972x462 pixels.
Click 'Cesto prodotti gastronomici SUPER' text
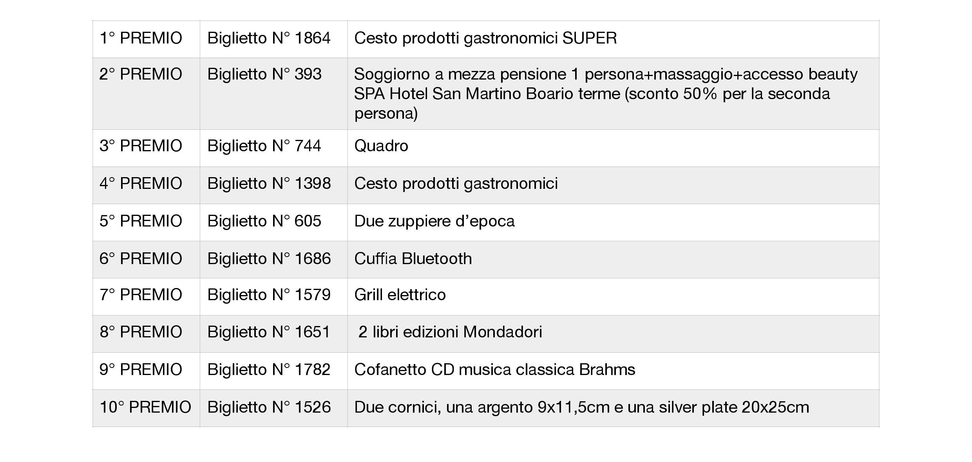(x=485, y=38)
